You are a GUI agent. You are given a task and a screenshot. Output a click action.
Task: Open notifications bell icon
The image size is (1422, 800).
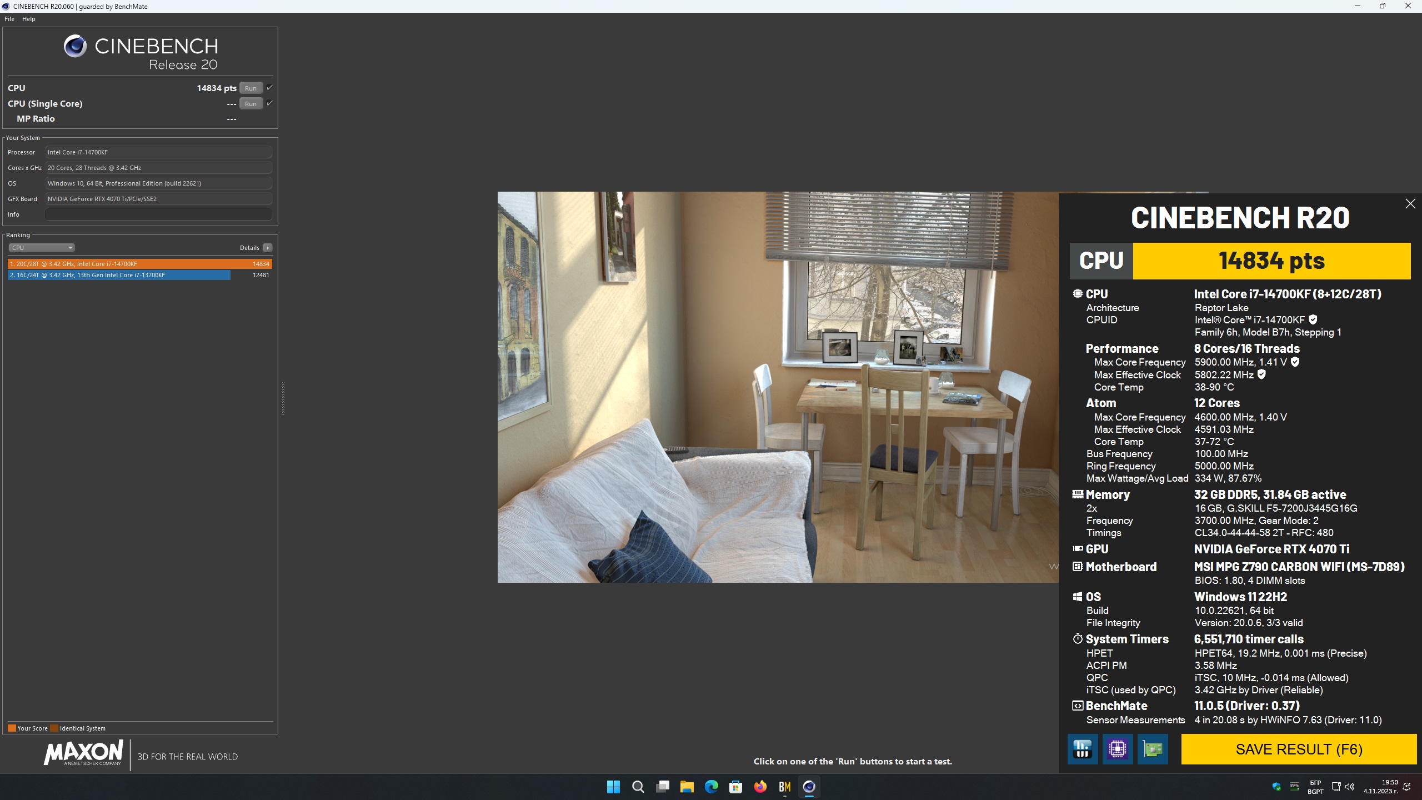[x=1407, y=787]
